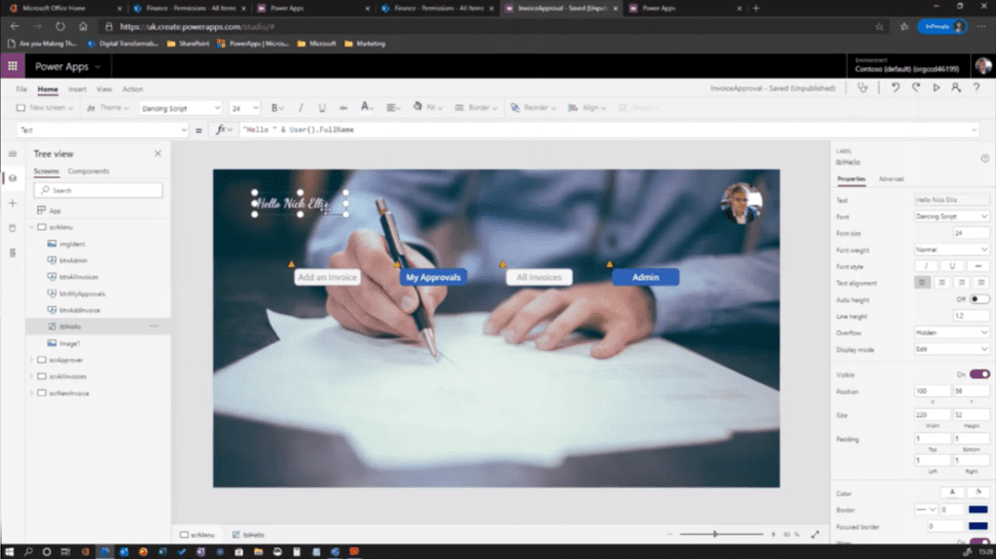The width and height of the screenshot is (996, 560).
Task: Open the Insert menu tab
Action: pos(77,89)
